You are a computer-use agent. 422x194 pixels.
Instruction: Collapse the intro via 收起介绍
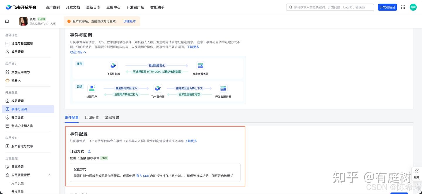[x=78, y=52]
